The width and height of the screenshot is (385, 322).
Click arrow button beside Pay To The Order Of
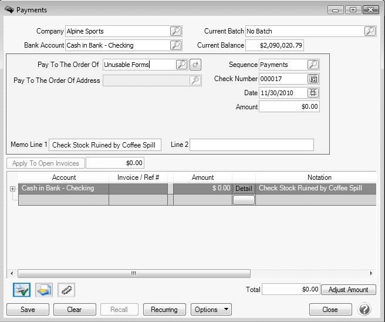[x=195, y=65]
